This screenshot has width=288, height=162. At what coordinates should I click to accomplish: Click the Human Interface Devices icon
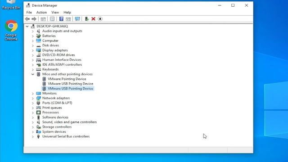tap(38, 60)
